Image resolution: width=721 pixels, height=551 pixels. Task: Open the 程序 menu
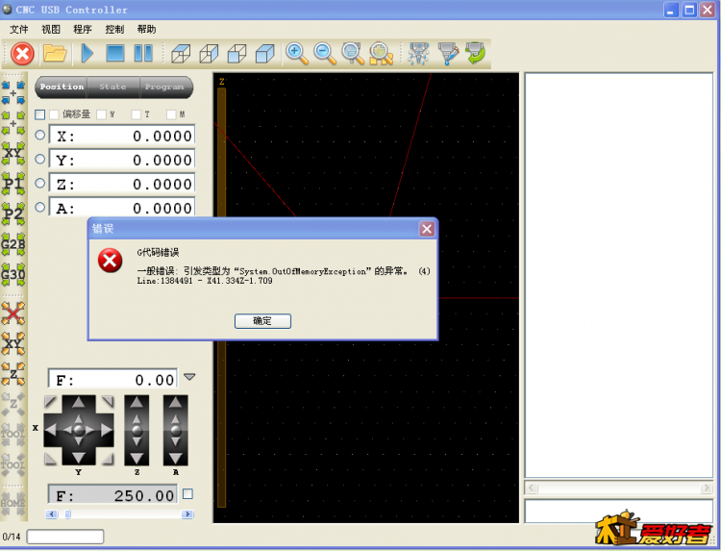pyautogui.click(x=83, y=30)
